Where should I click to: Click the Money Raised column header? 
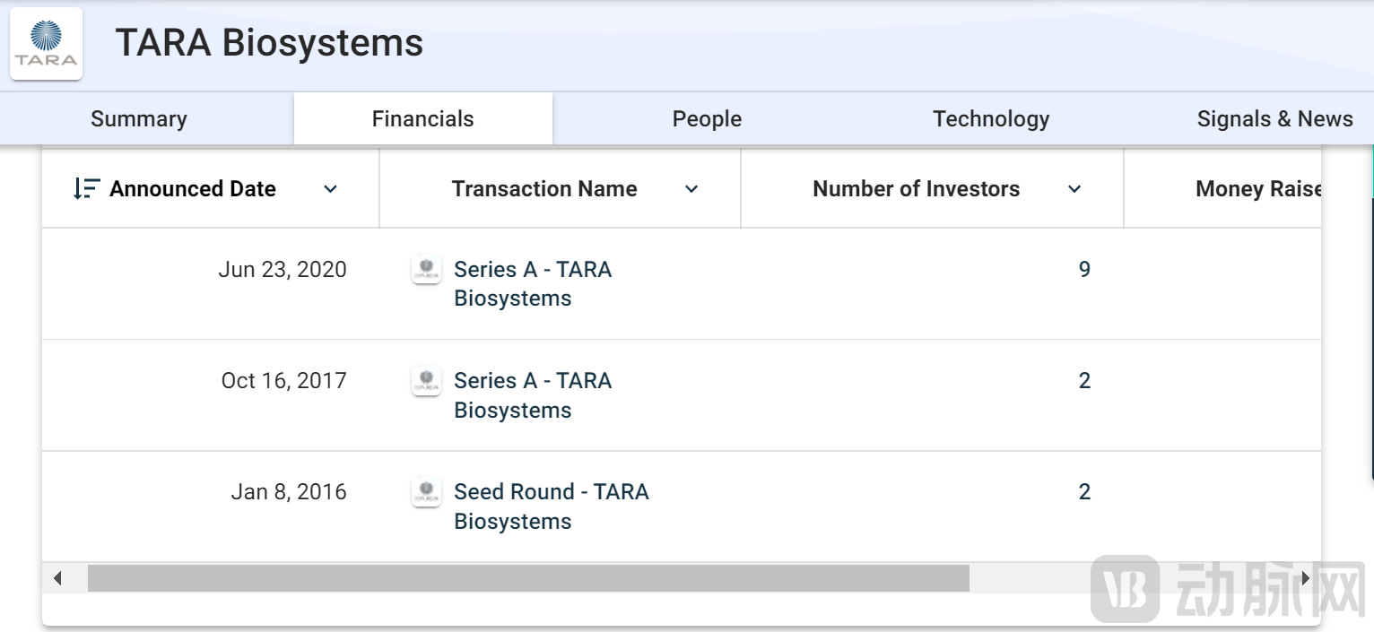[1257, 189]
